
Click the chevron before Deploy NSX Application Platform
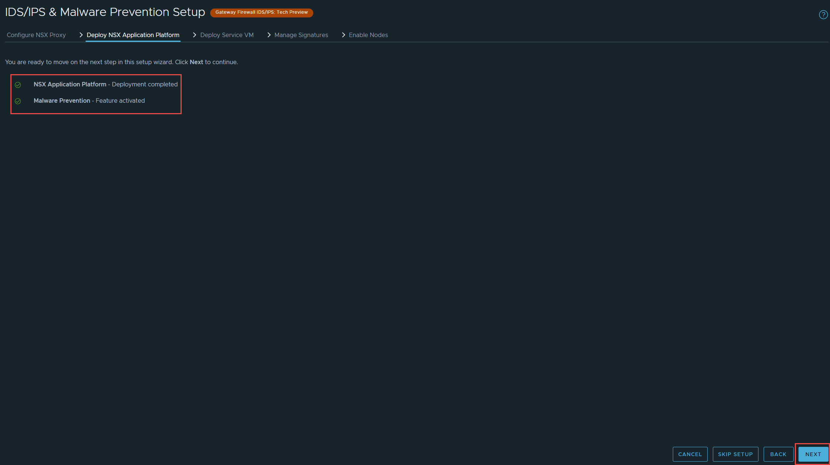coord(81,35)
